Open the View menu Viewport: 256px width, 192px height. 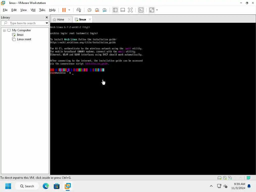click(x=23, y=10)
